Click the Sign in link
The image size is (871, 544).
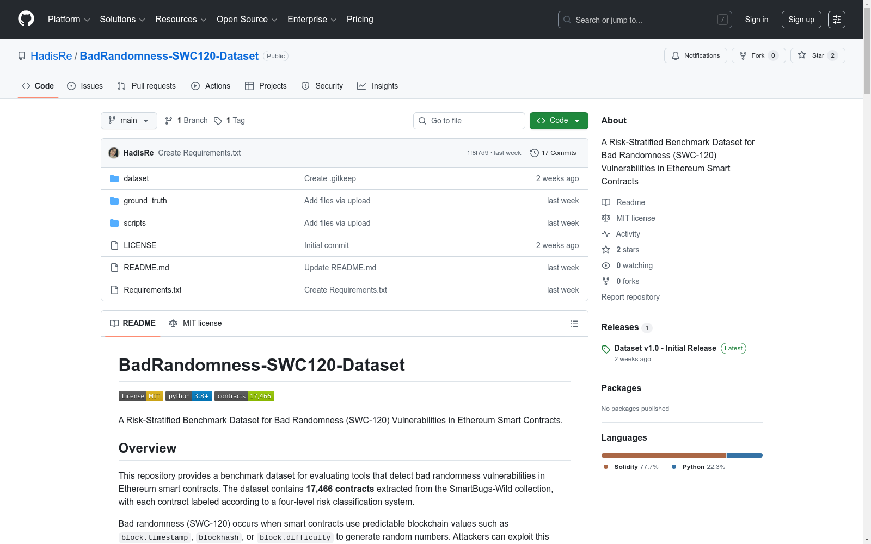(757, 20)
